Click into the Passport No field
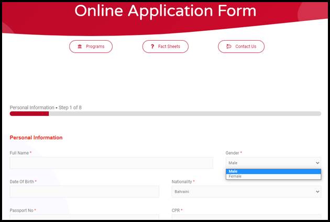 tap(84, 218)
